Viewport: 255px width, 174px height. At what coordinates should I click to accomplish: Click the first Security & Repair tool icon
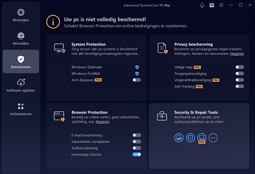tap(179, 138)
